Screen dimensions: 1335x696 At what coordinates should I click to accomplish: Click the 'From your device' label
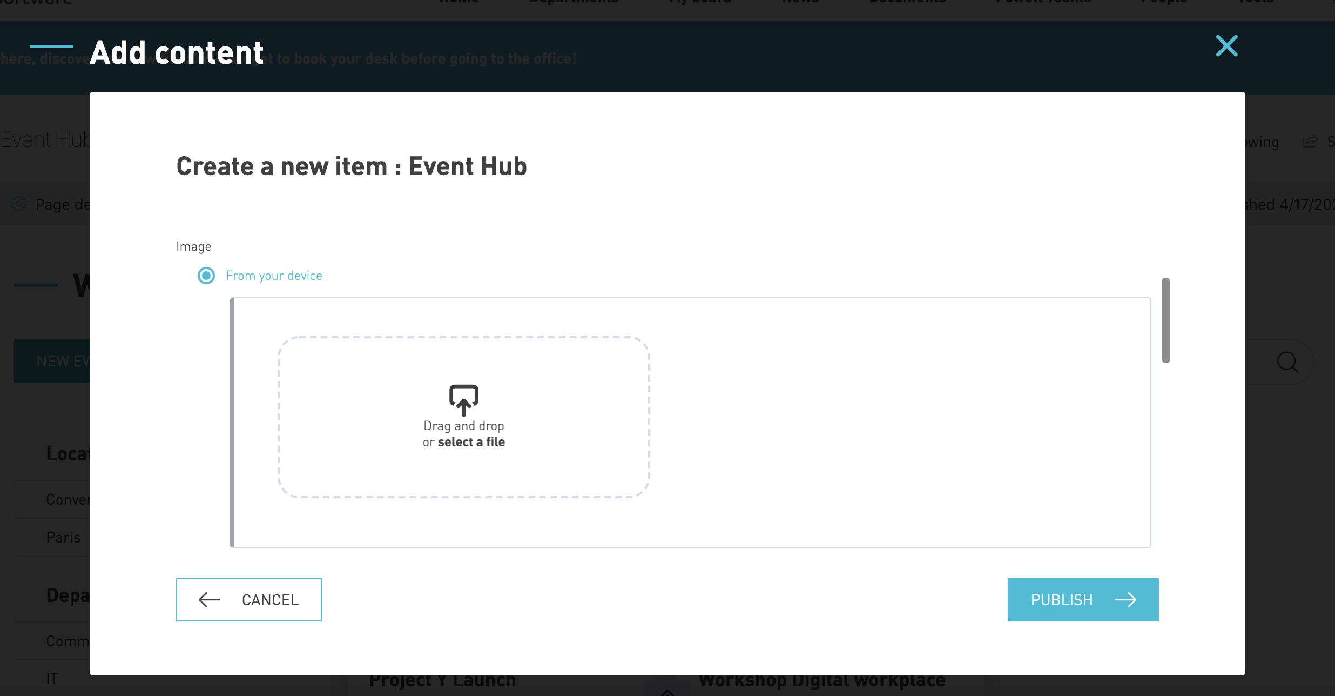pos(274,276)
